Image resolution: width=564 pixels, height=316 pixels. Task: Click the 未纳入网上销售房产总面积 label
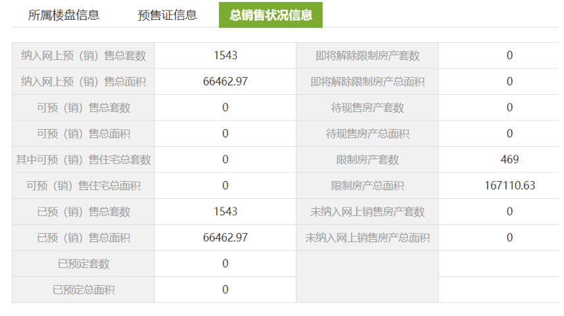coord(367,238)
